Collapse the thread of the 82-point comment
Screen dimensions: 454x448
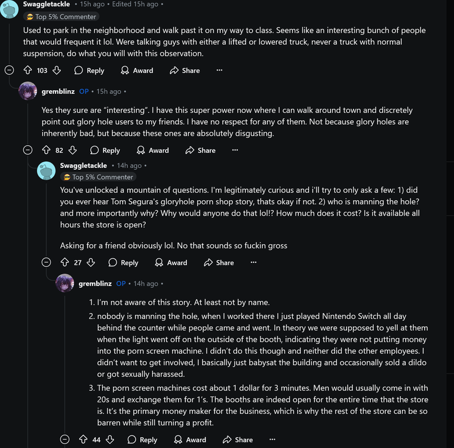coord(27,151)
